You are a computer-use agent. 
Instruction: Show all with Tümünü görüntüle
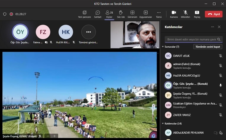coord(89,32)
